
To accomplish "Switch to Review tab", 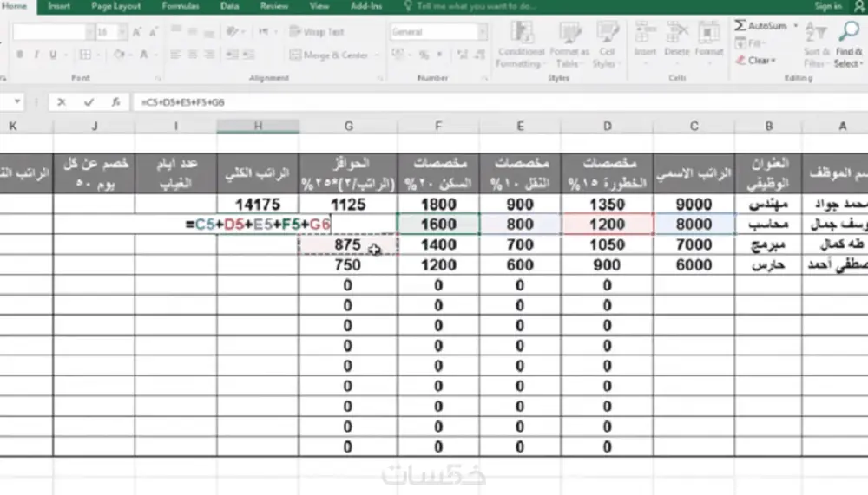I will click(x=274, y=6).
